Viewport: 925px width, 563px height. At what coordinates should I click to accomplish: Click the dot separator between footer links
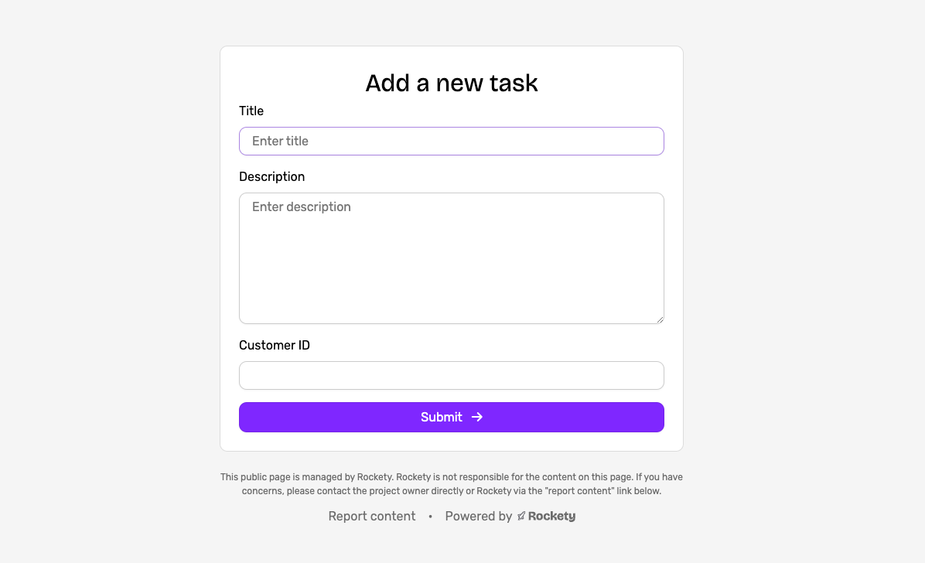[430, 517]
